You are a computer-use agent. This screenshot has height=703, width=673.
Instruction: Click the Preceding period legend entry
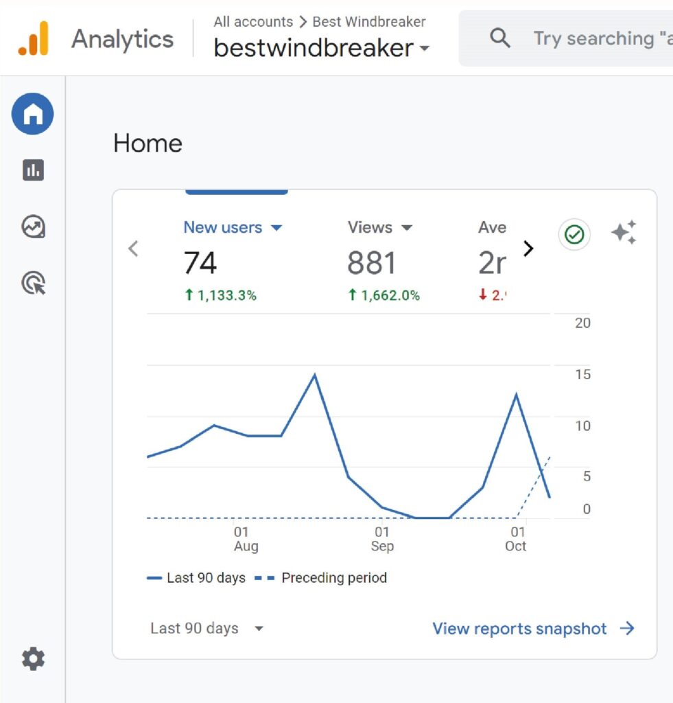(321, 577)
